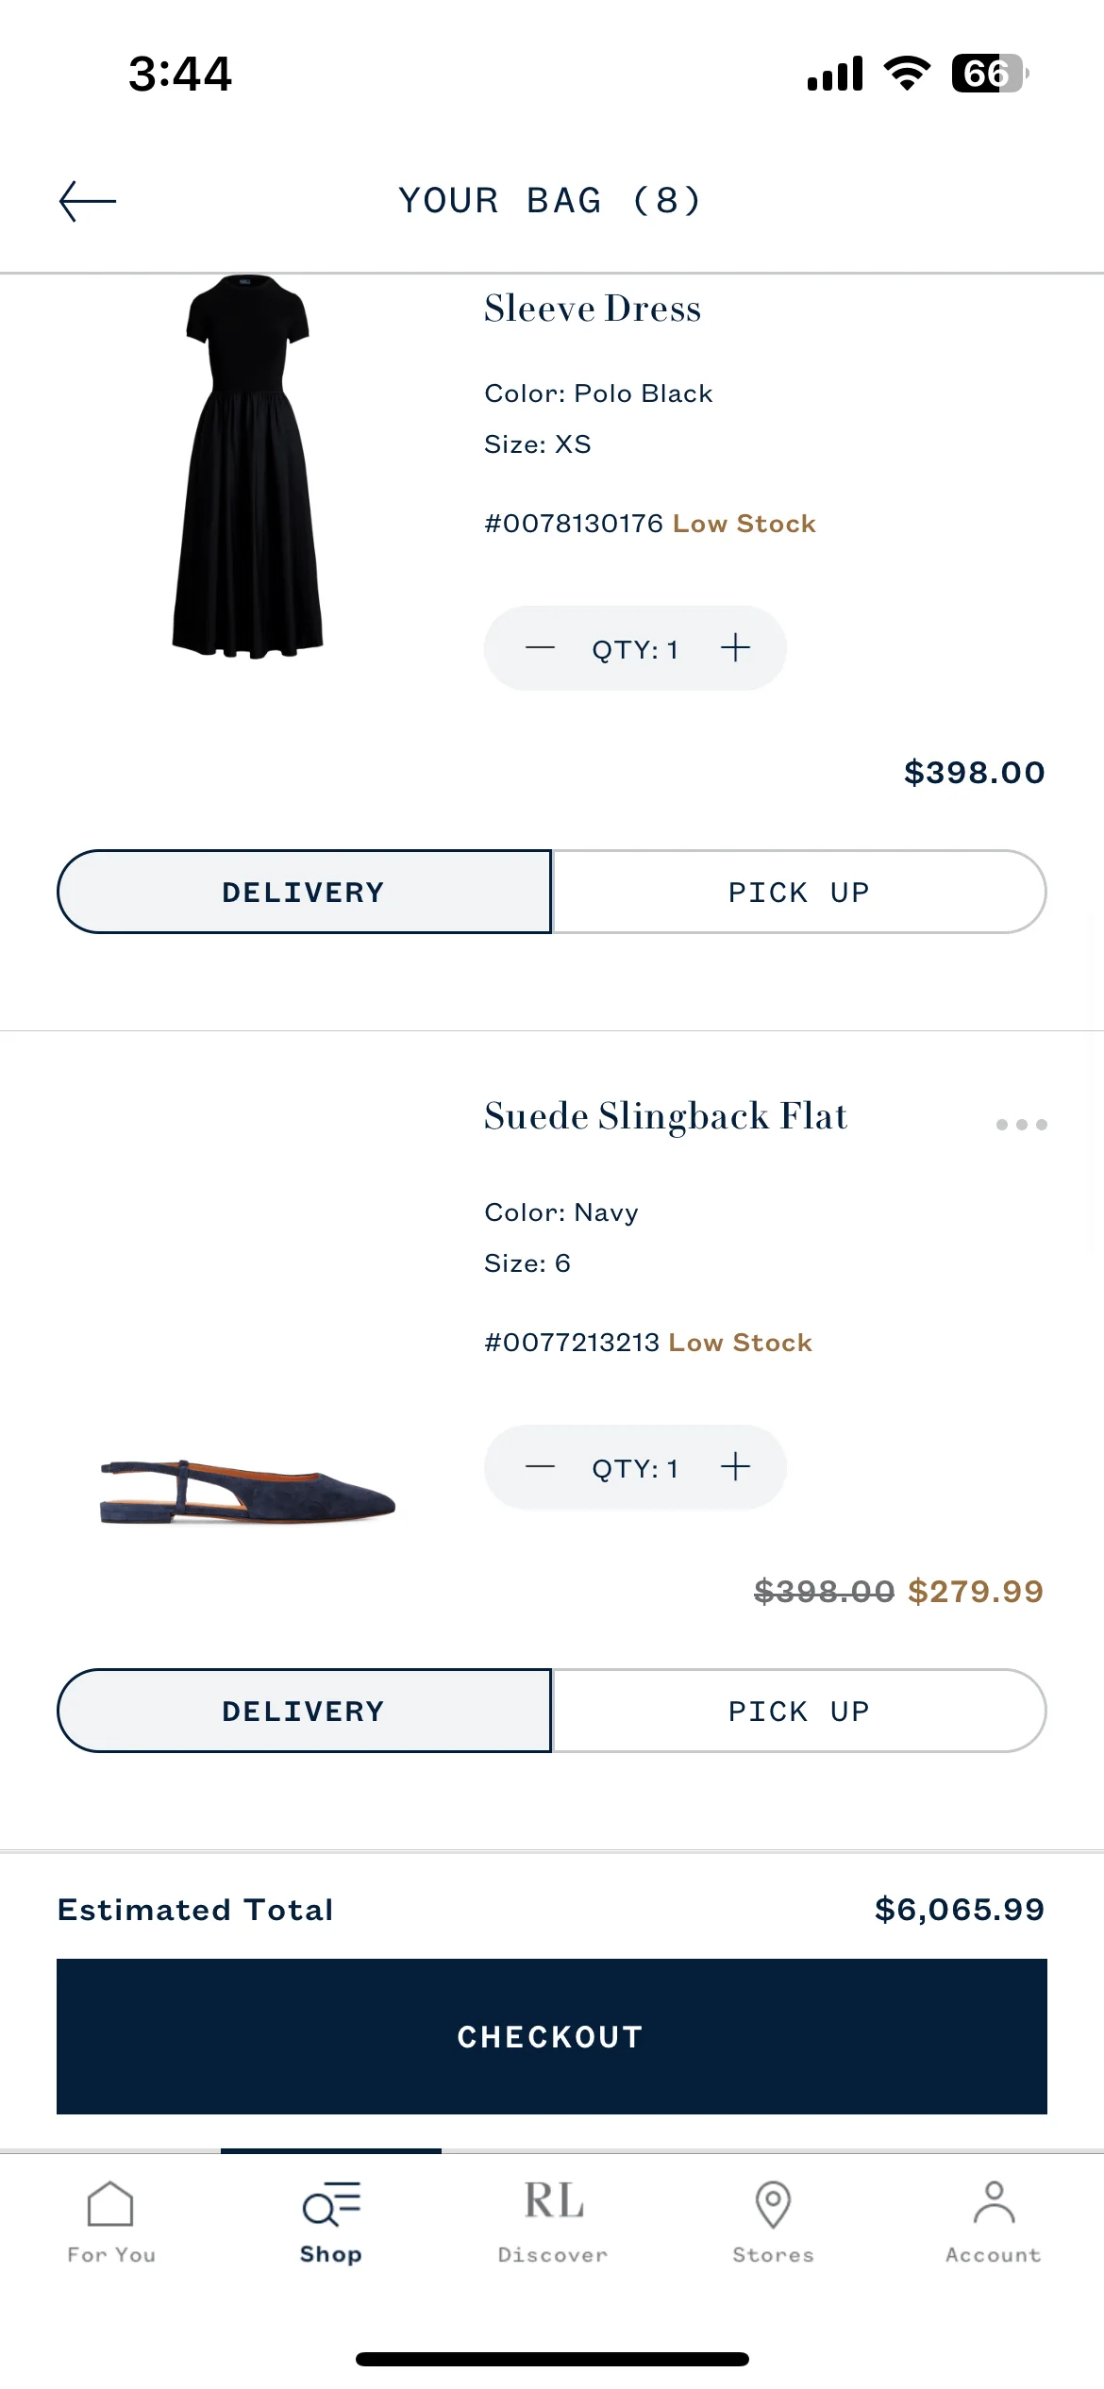
Task: Open three-dot menu for Suede Slingback Flat
Action: point(1022,1125)
